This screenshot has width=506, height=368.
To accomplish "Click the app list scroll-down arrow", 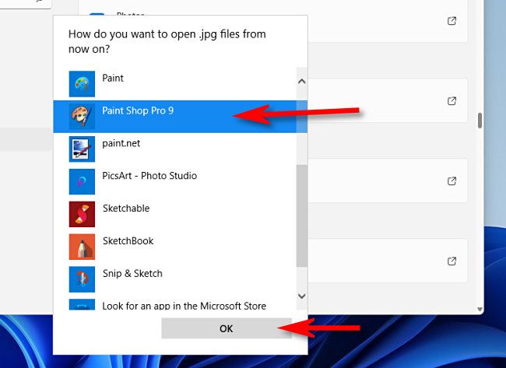I will coord(302,296).
